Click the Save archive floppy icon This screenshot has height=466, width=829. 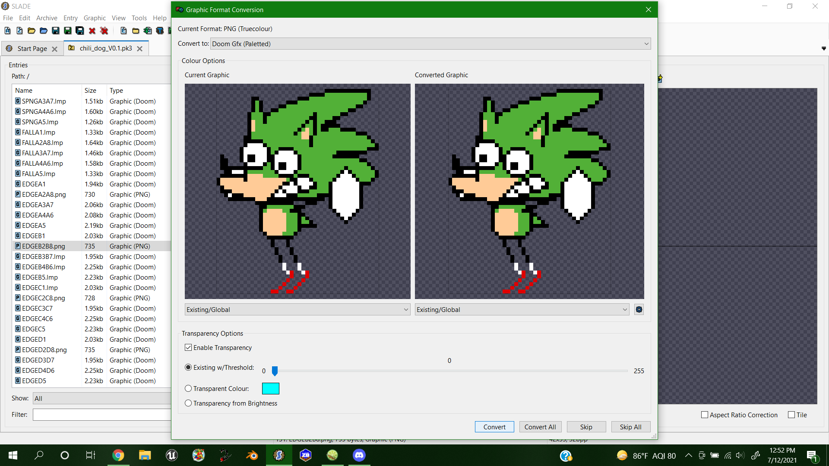point(56,31)
